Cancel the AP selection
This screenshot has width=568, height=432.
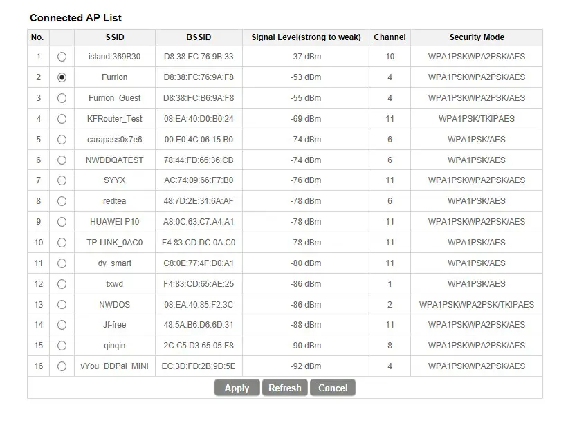pos(332,388)
